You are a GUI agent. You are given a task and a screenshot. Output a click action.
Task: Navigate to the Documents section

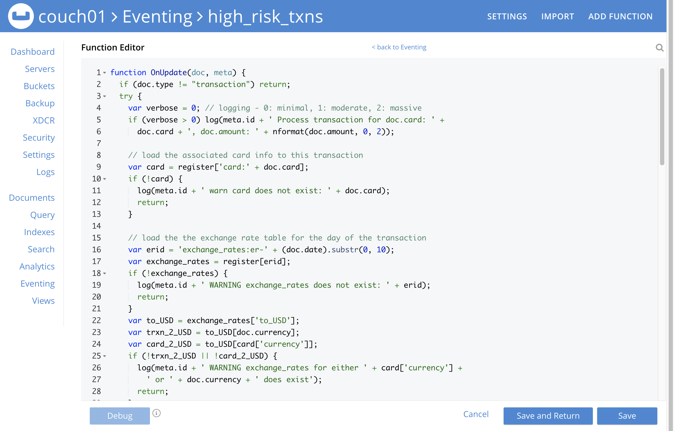tap(32, 198)
